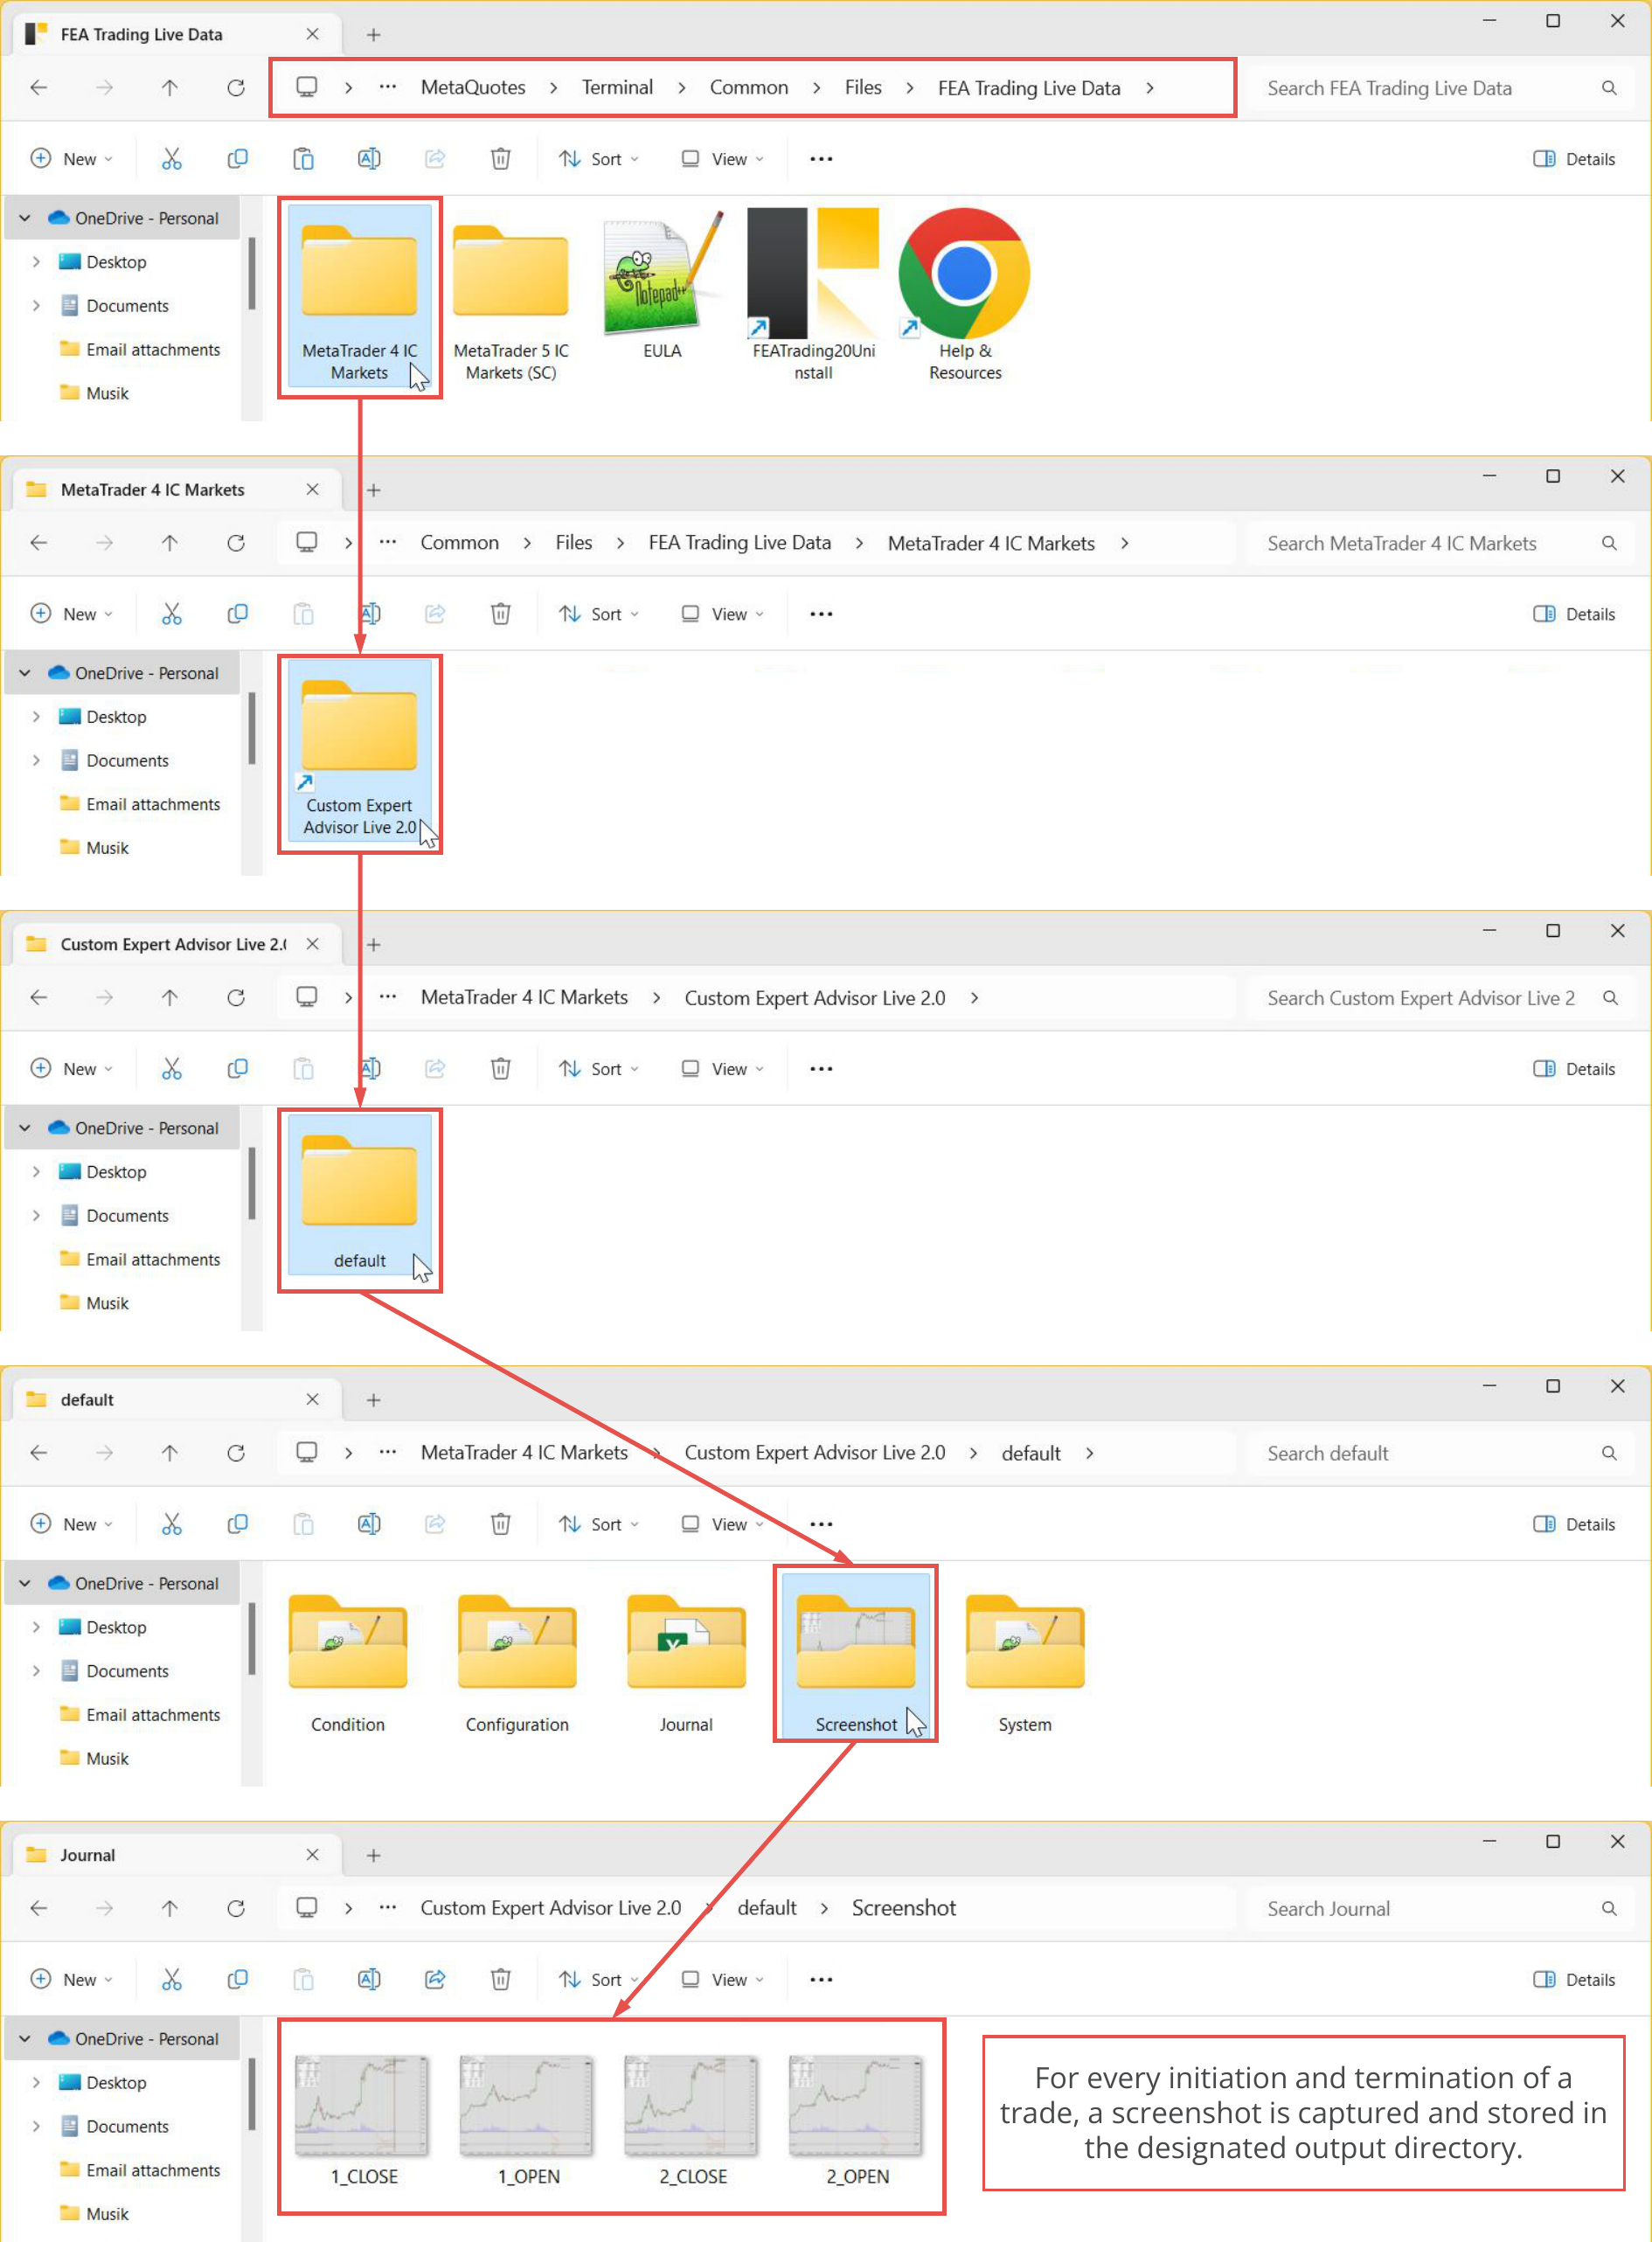The height and width of the screenshot is (2242, 1652).
Task: Click Files breadcrumb in MetaTrader 4 IC Markets window
Action: (574, 543)
